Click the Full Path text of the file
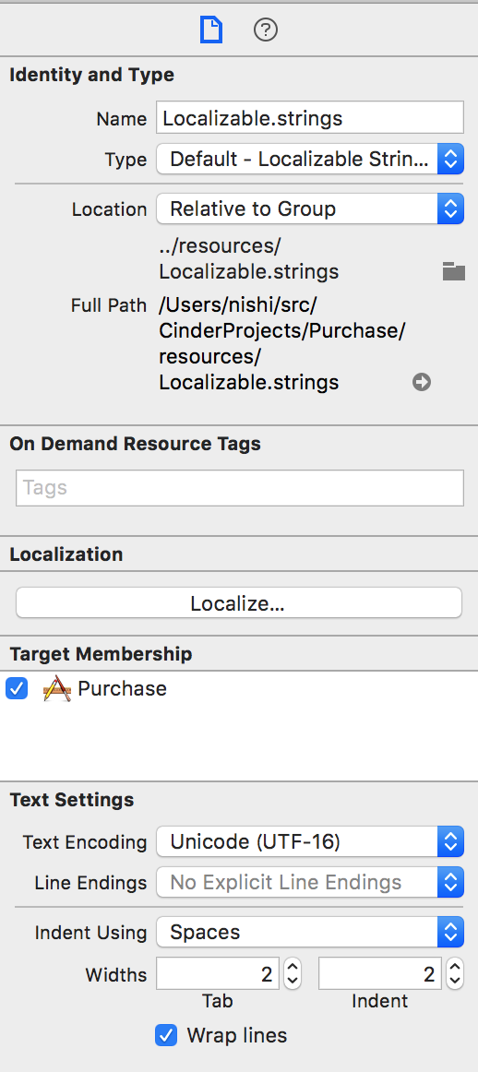Viewport: 478px width, 1072px height. coord(282,345)
